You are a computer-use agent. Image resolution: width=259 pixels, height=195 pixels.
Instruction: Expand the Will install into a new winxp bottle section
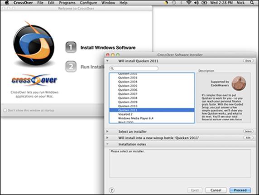[x=107, y=137]
